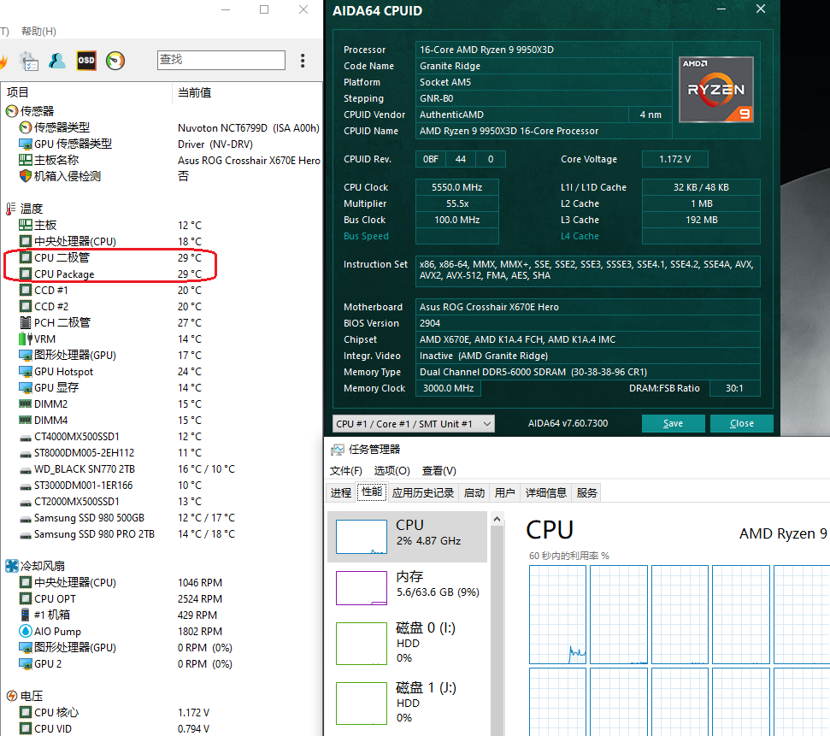Viewport: 830px width, 736px height.
Task: Click the sensor gauge toolbar icon
Action: (x=115, y=61)
